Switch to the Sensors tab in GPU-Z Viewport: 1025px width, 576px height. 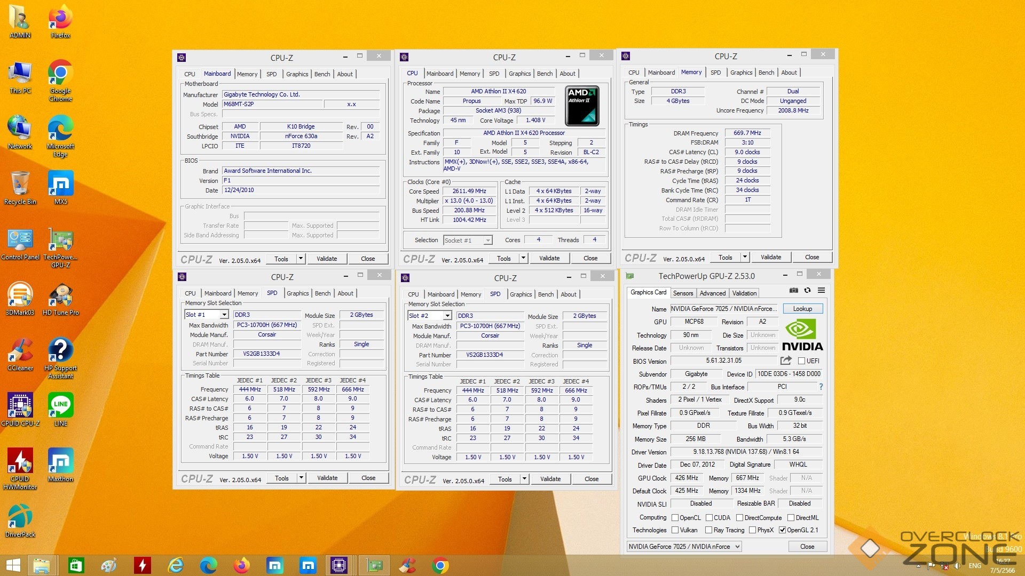pyautogui.click(x=683, y=293)
